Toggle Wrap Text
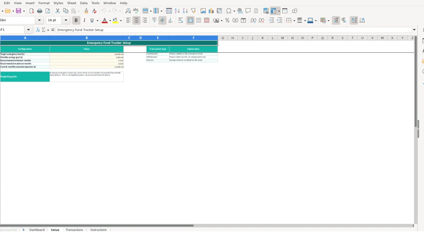This screenshot has width=424, height=239. coord(181,21)
